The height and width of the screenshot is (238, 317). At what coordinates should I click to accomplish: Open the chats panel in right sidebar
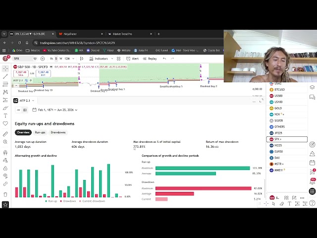point(312,97)
